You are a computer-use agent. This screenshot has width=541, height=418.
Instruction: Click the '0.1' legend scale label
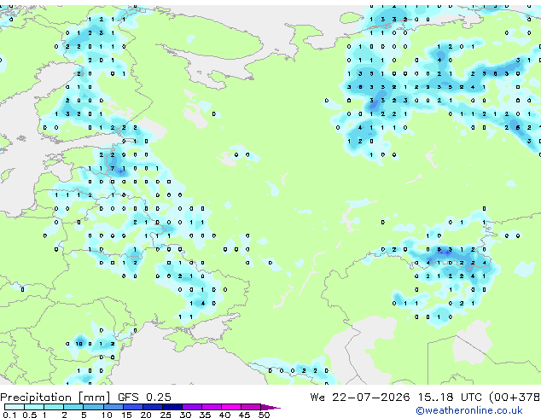(9, 415)
